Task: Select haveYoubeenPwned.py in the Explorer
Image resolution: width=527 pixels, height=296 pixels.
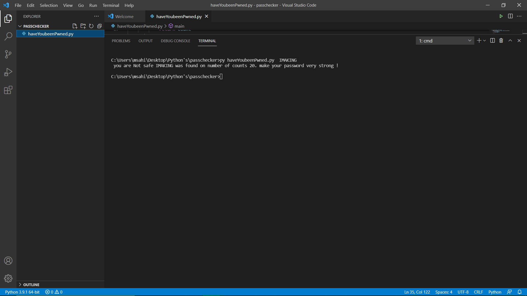Action: click(50, 34)
